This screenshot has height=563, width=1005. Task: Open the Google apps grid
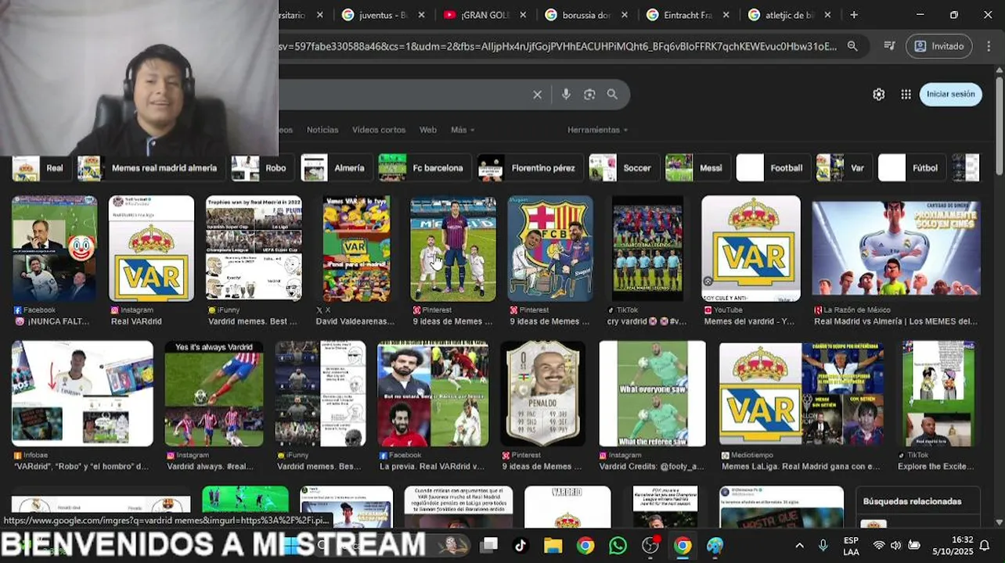[x=906, y=94]
